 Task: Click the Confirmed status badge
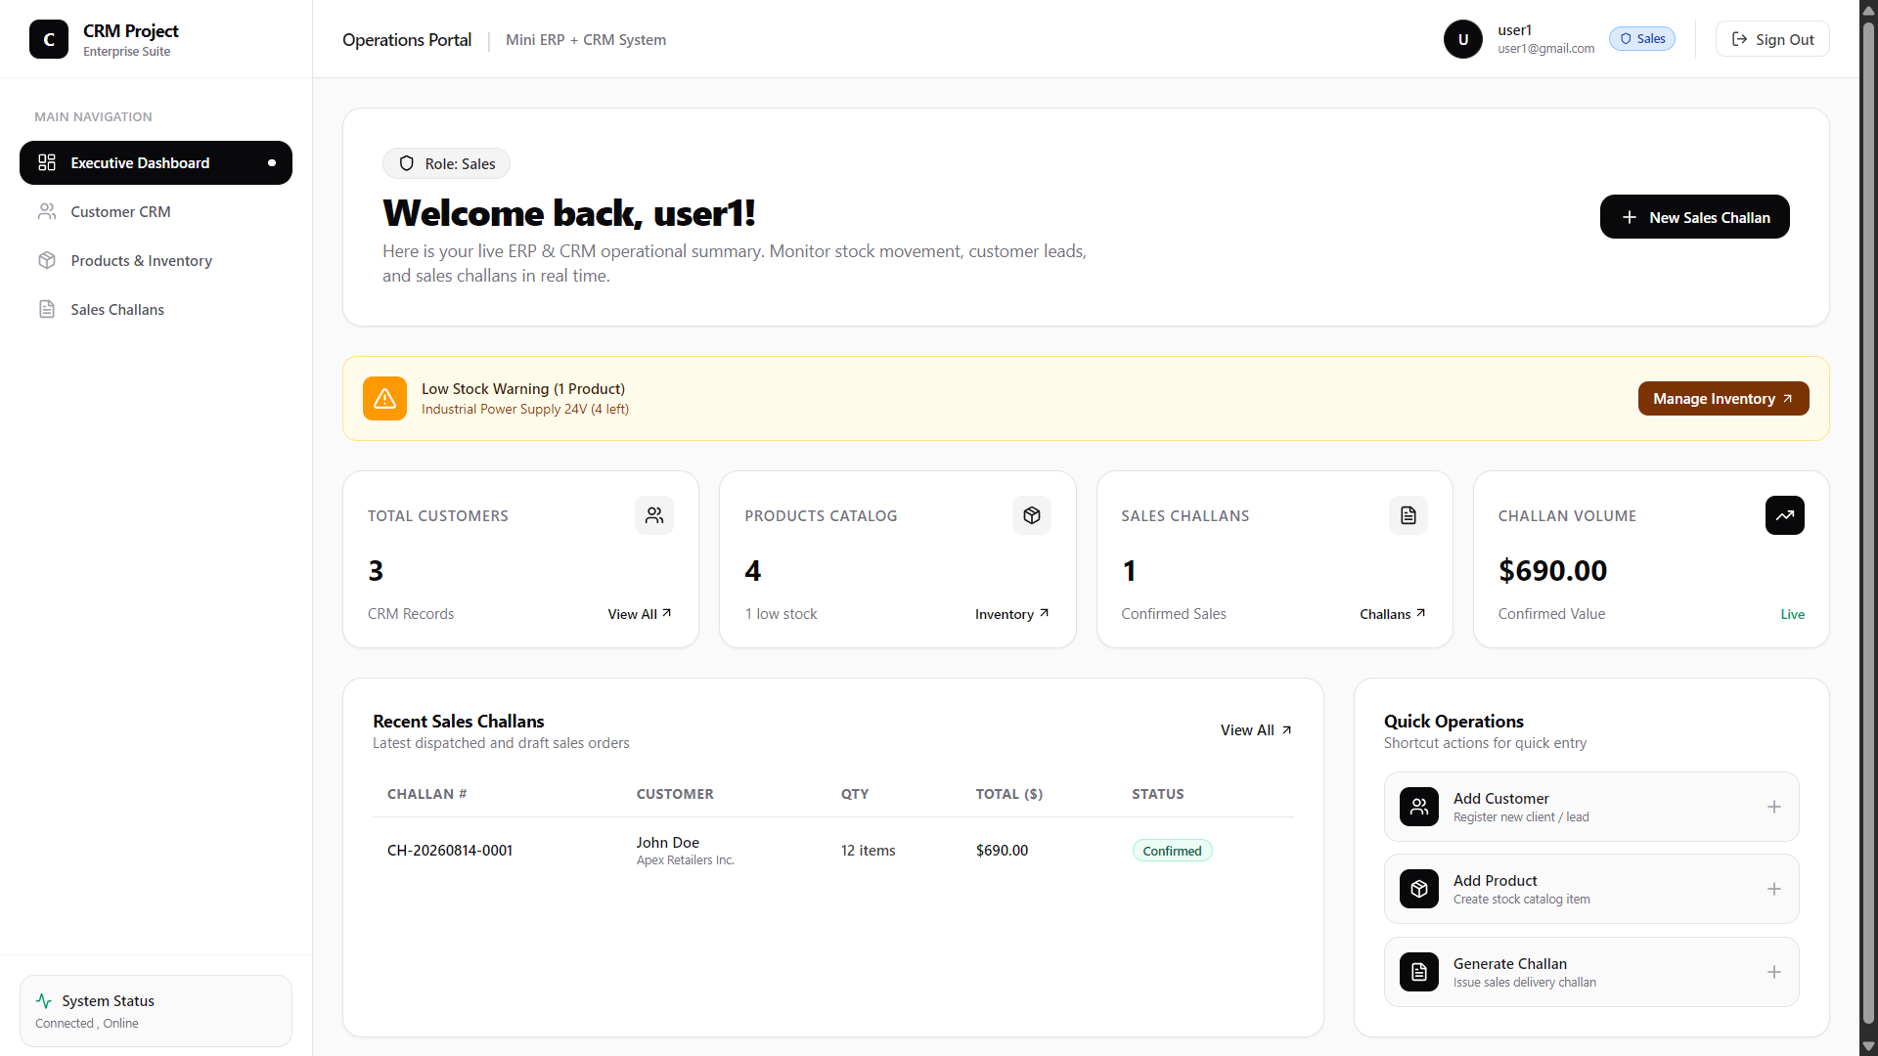point(1172,851)
